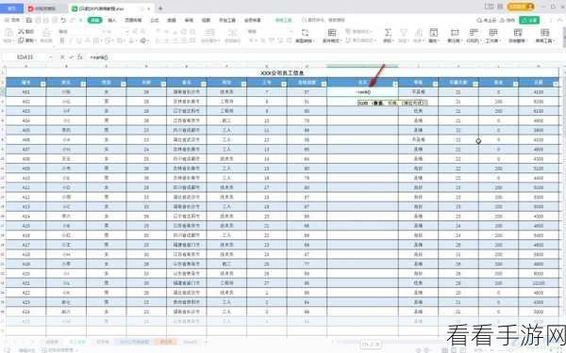The height and width of the screenshot is (353, 566).
Task: Open the filter arrow in the last header cell
Action: [556, 84]
